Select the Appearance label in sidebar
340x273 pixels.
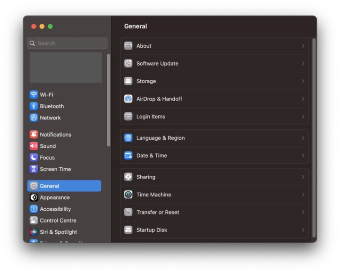[55, 197]
